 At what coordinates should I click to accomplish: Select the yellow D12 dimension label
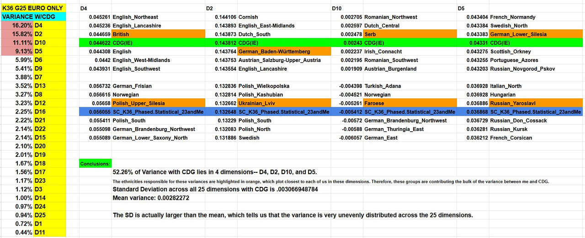coord(49,103)
